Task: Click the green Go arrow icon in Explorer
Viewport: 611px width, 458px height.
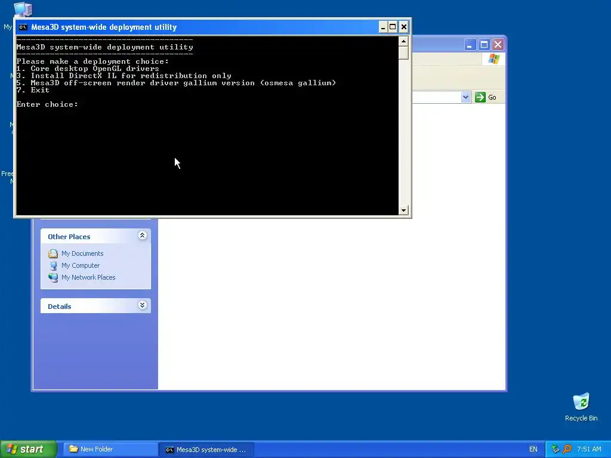Action: tap(480, 97)
